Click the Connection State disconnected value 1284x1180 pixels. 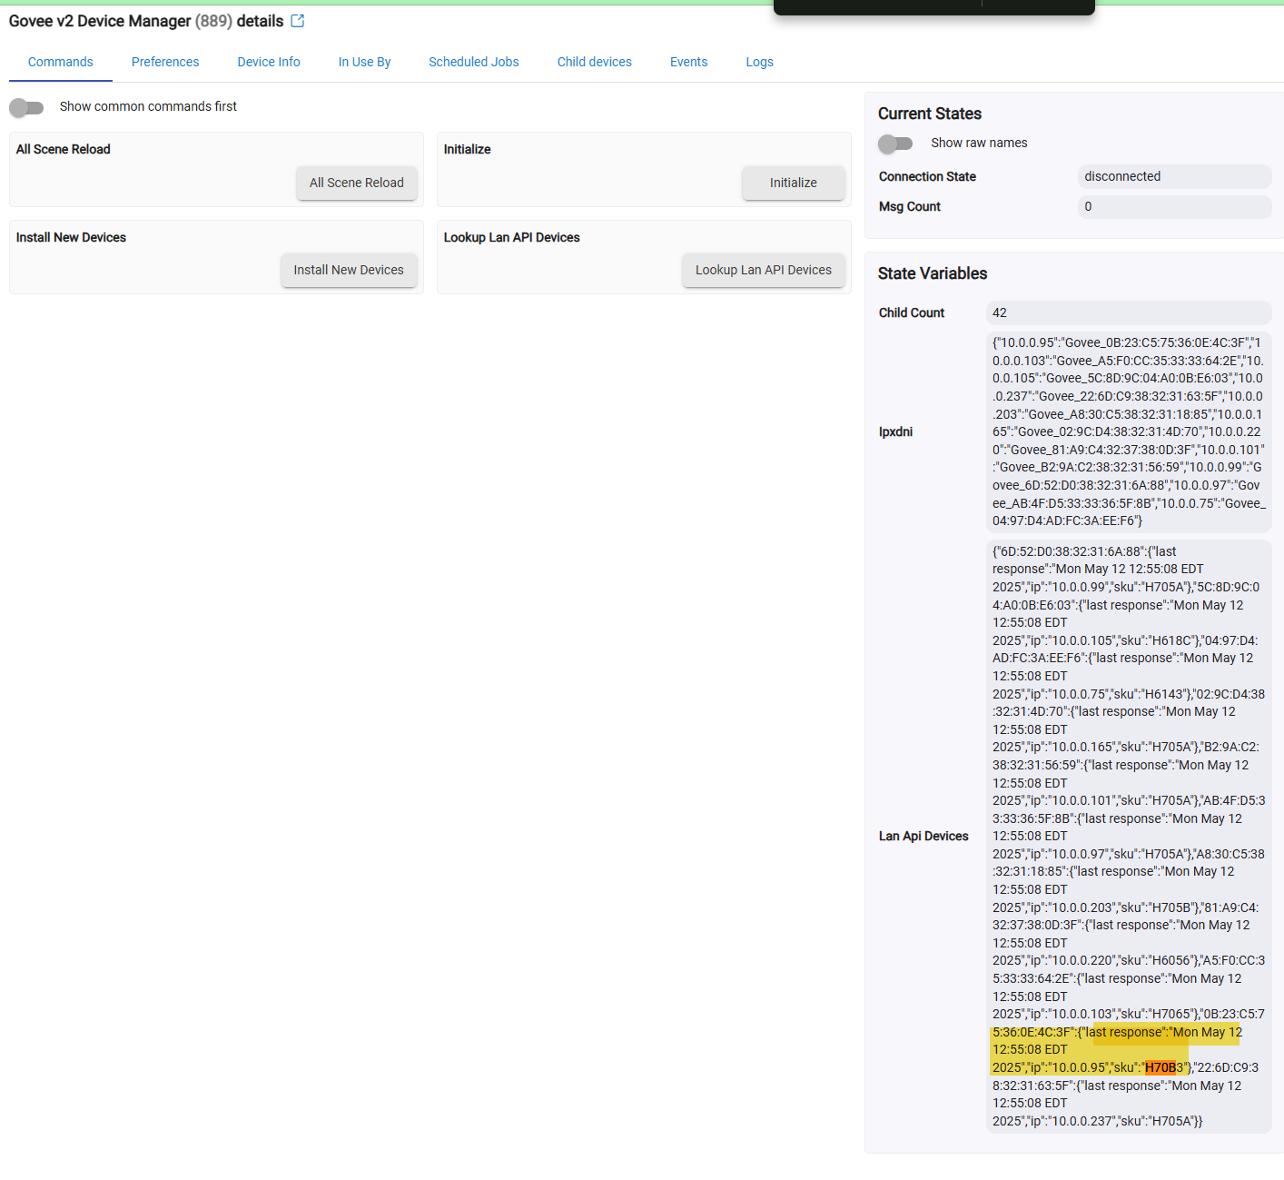(1173, 176)
